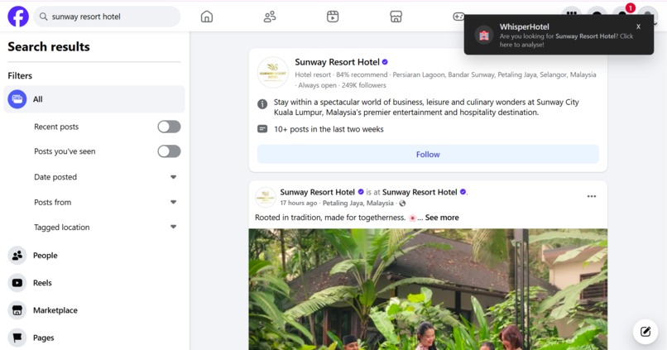Click the search magnifier icon
667x350 pixels.
click(x=43, y=17)
